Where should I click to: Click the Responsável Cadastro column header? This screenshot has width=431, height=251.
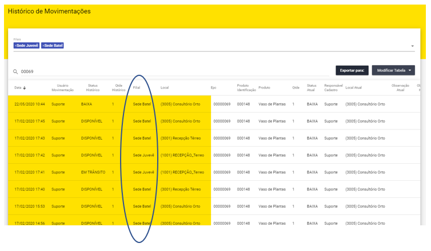coord(333,88)
